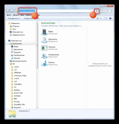
Task: Click the Sync folder icon in favorites
Action: 11,29
